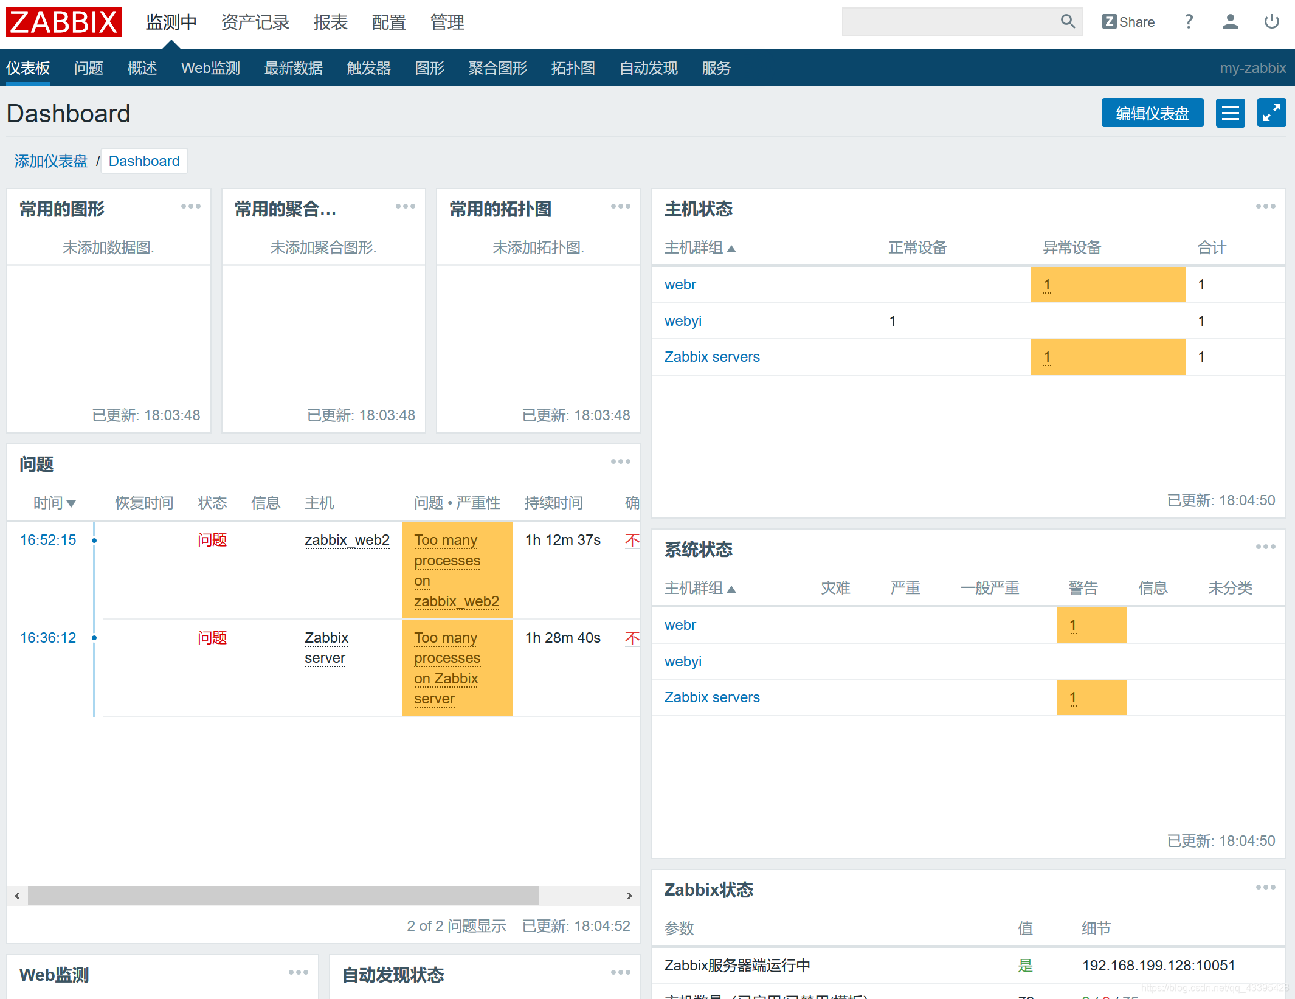The image size is (1295, 999).
Task: Open options menu of 常用的聚合 widget
Action: pos(406,207)
